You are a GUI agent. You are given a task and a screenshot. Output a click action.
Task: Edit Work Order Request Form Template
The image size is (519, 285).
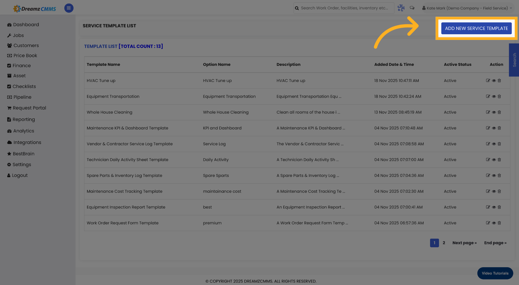point(488,223)
